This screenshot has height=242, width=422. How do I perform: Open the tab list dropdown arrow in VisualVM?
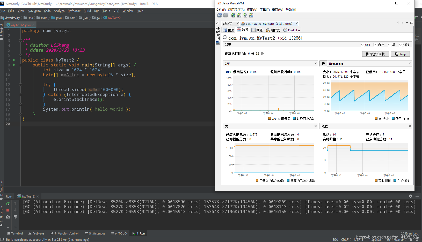(407, 23)
